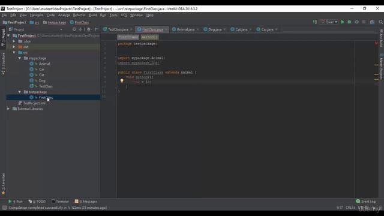Click the FirstClass editor breadcrumb
384x216 pixels.
coord(128,37)
